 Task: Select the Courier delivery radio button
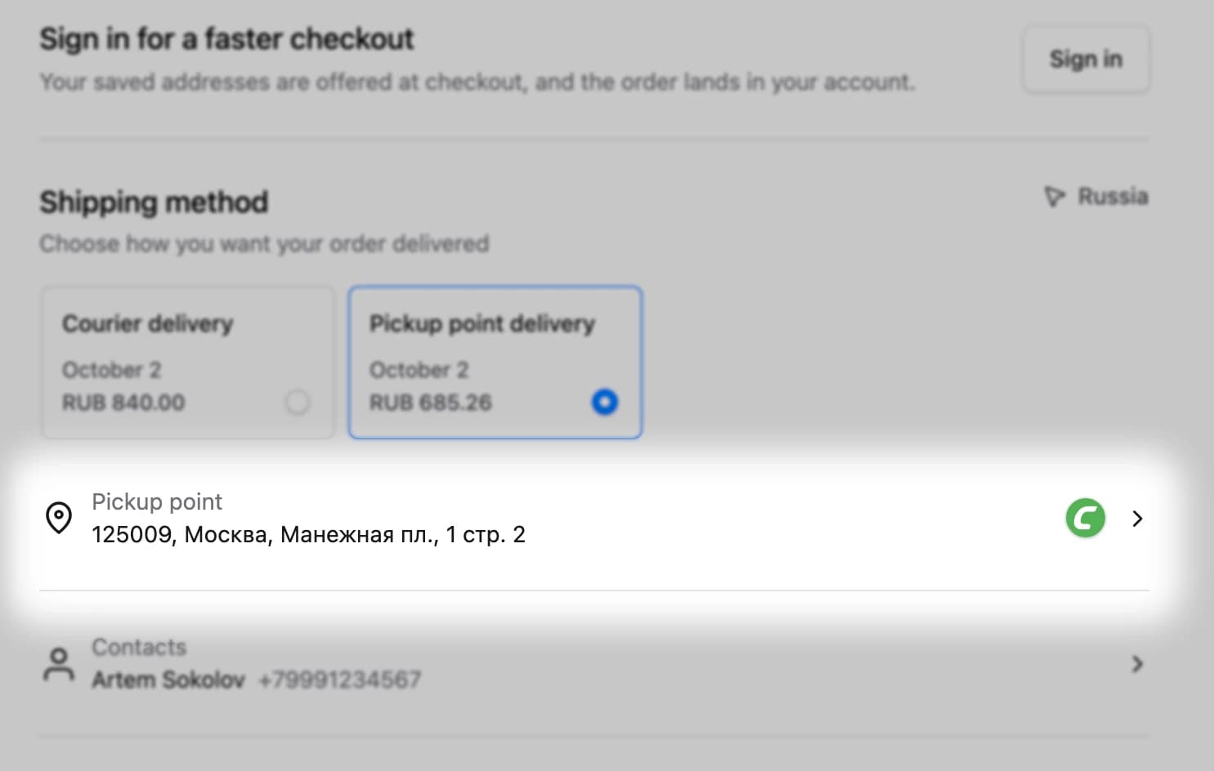point(298,402)
